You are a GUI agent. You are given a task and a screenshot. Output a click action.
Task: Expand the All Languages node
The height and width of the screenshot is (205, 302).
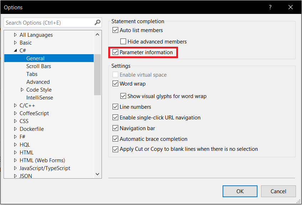click(15, 35)
